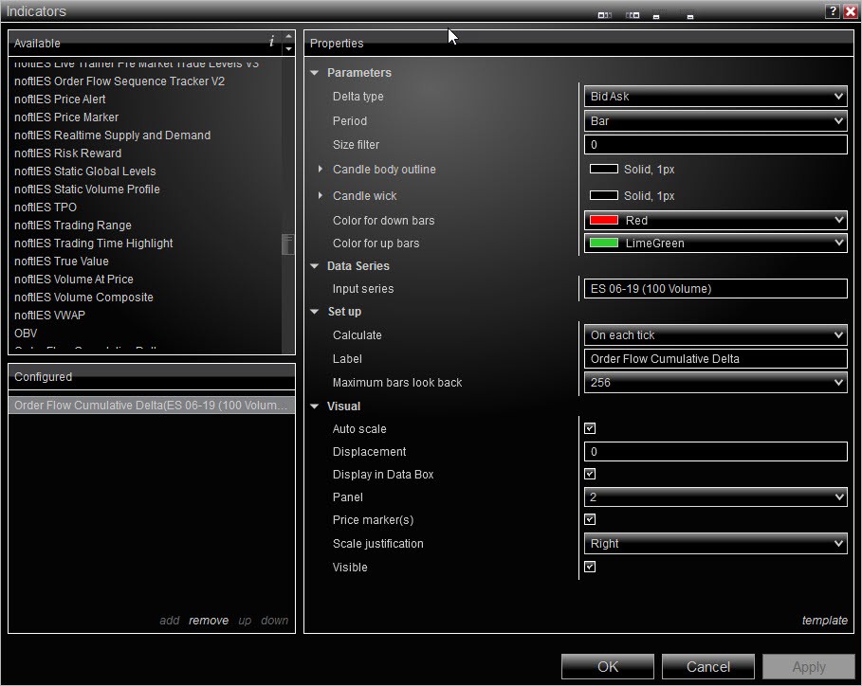
Task: Select noftIES VWAP in Available list
Action: 49,316
